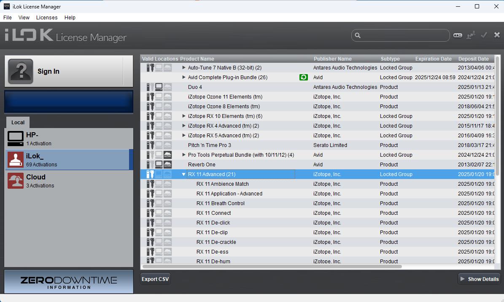
Task: Click the iLok License Manager title bar app icon
Action: coord(6,6)
